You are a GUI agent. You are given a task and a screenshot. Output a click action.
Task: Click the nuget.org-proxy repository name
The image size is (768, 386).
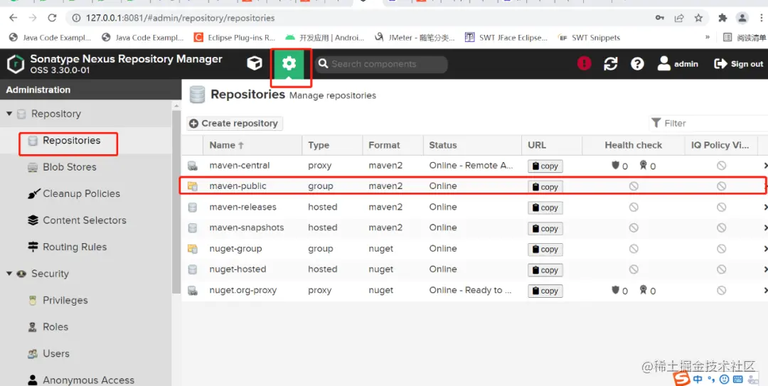(x=243, y=291)
